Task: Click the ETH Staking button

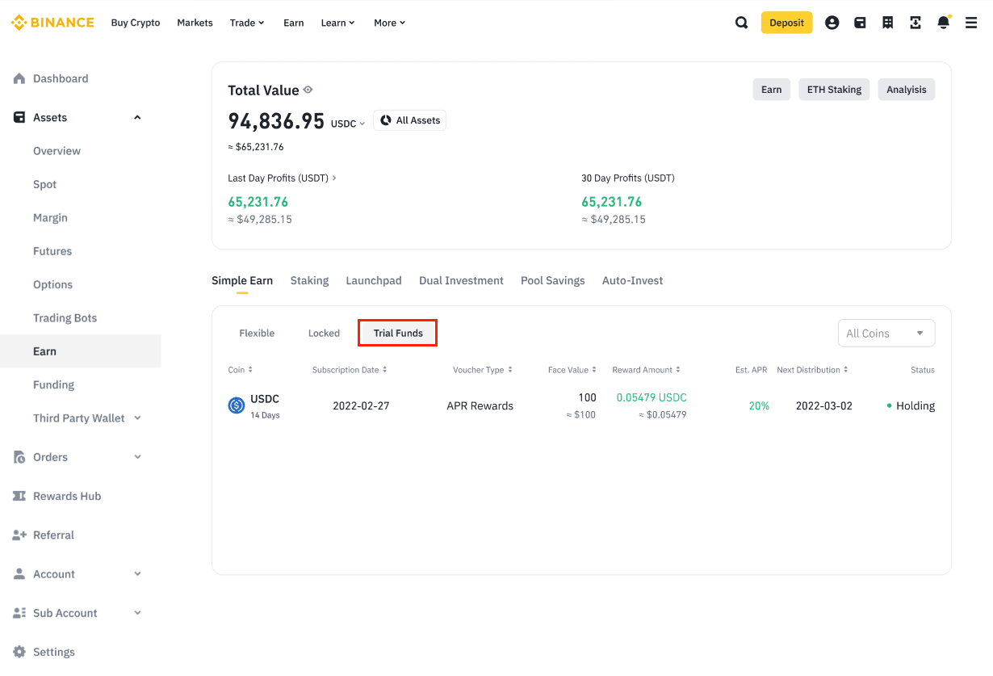Action: pos(834,90)
